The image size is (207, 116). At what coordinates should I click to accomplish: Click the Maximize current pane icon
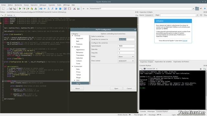pos(65,9)
